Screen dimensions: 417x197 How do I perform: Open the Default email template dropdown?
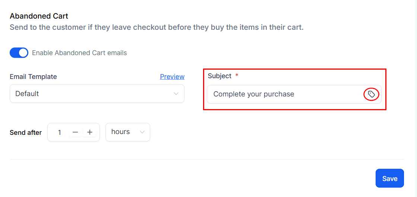pyautogui.click(x=97, y=93)
